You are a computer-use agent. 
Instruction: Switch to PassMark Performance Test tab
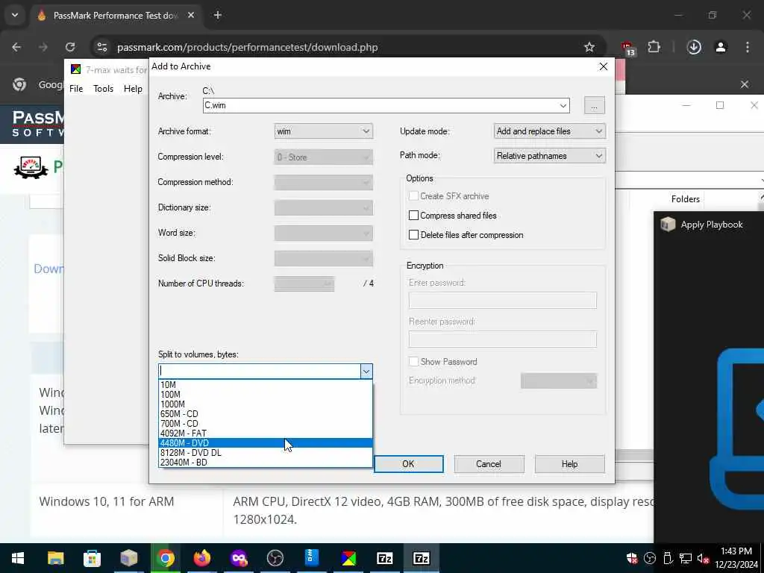[x=116, y=16]
